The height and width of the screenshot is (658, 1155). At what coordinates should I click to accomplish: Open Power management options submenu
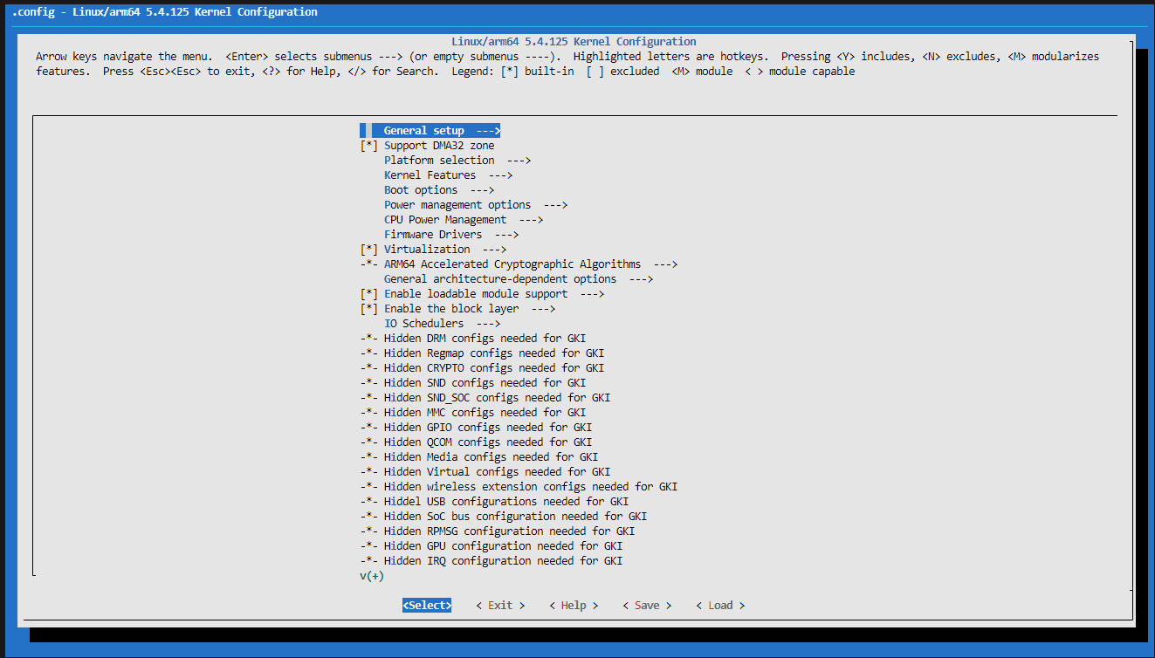point(476,205)
